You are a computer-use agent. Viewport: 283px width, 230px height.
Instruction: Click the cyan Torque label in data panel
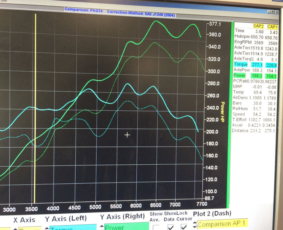tap(241, 64)
